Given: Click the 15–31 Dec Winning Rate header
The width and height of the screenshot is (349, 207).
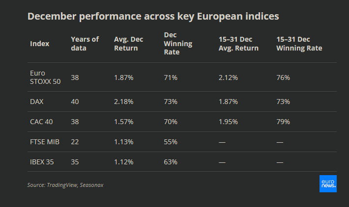Looking at the screenshot, I should tap(299, 44).
